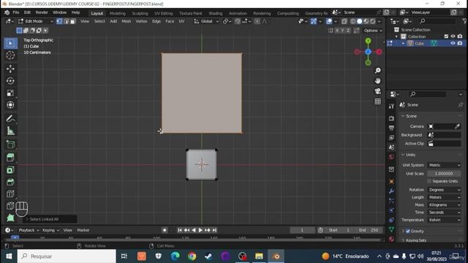Switch perspective/orthographic grid icon

point(378,102)
